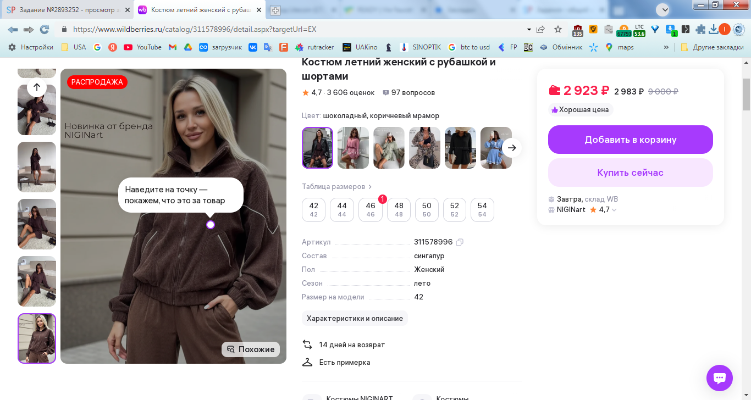The height and width of the screenshot is (400, 751).
Task: Open the Другие закладки folder
Action: tap(712, 47)
